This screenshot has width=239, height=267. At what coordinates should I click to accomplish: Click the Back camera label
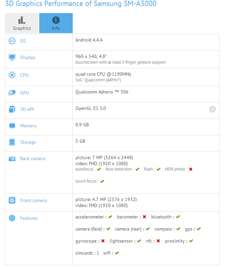tap(33, 159)
